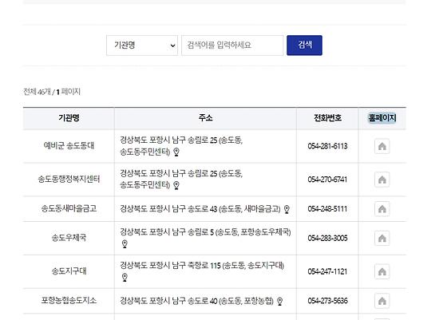Image resolution: width=447 pixels, height=320 pixels.
Task: Select the 예비군 송도동대 name cell
Action: pos(69,146)
